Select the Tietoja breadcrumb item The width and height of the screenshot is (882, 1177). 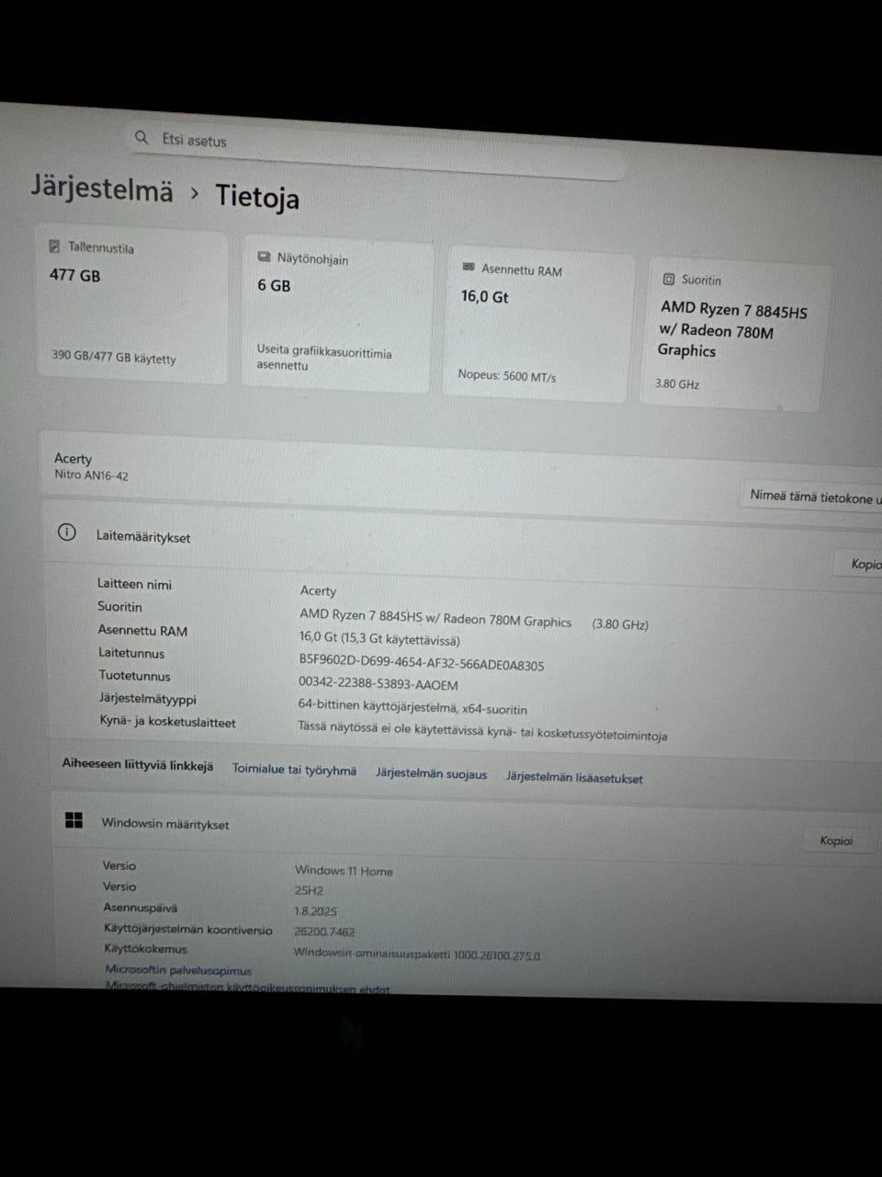point(257,198)
